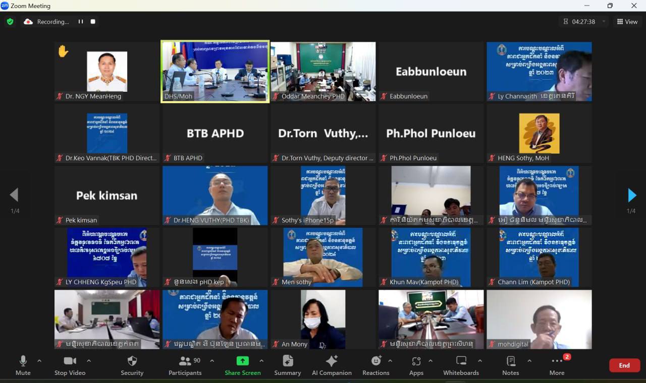
Task: Open audio options arrow next to Mute
Action: click(x=39, y=361)
